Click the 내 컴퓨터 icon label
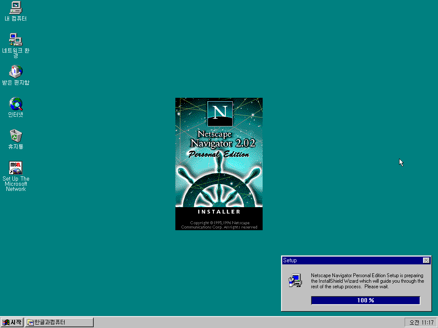The image size is (438, 328). click(x=16, y=19)
